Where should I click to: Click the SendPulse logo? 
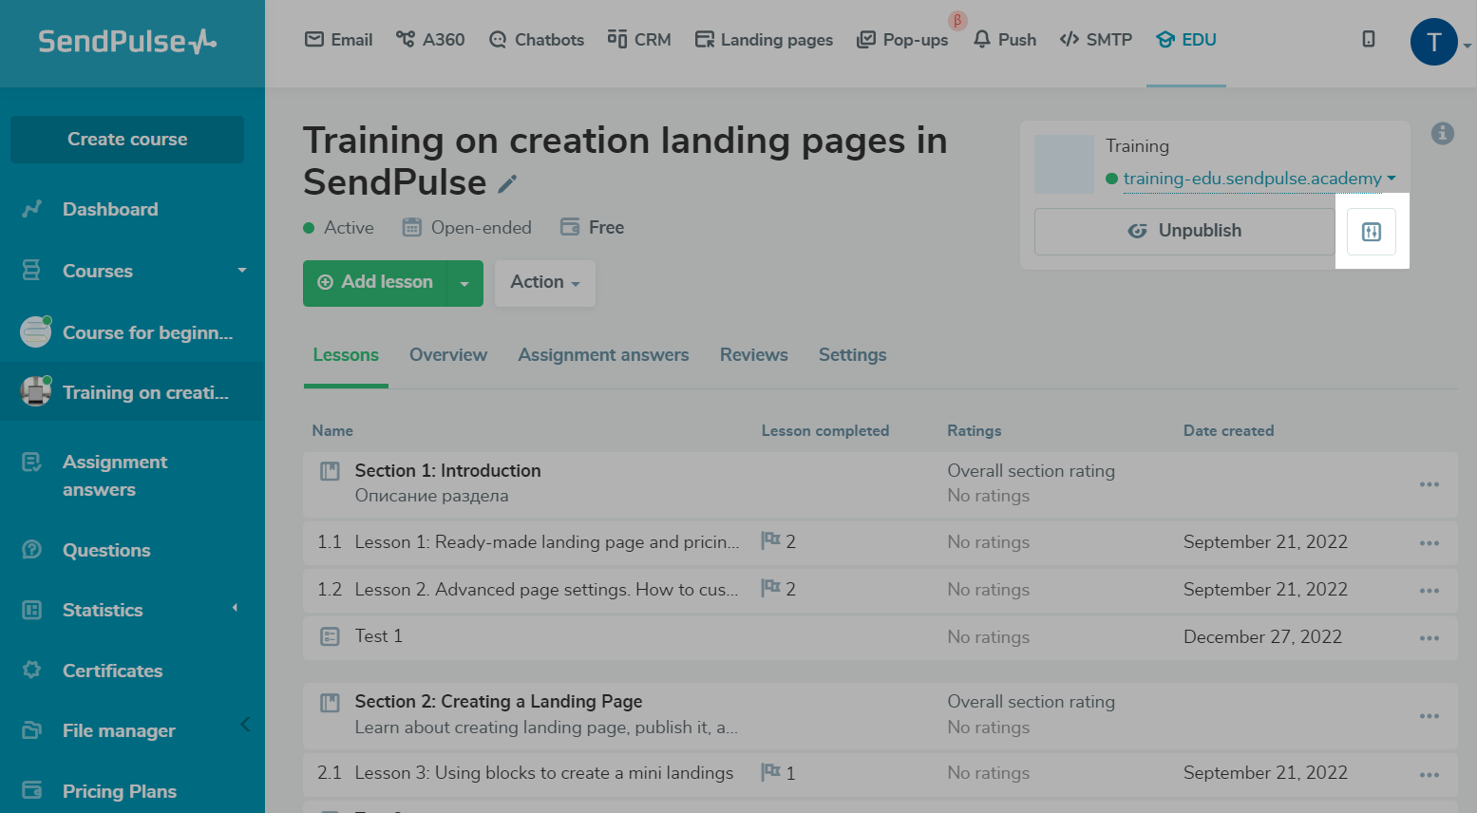click(x=127, y=41)
